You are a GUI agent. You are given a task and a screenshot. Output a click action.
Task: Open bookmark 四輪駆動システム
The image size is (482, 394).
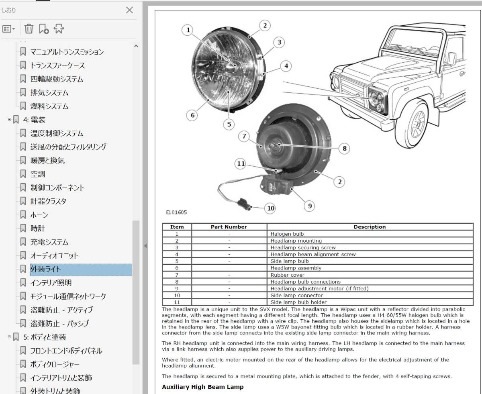(x=57, y=79)
